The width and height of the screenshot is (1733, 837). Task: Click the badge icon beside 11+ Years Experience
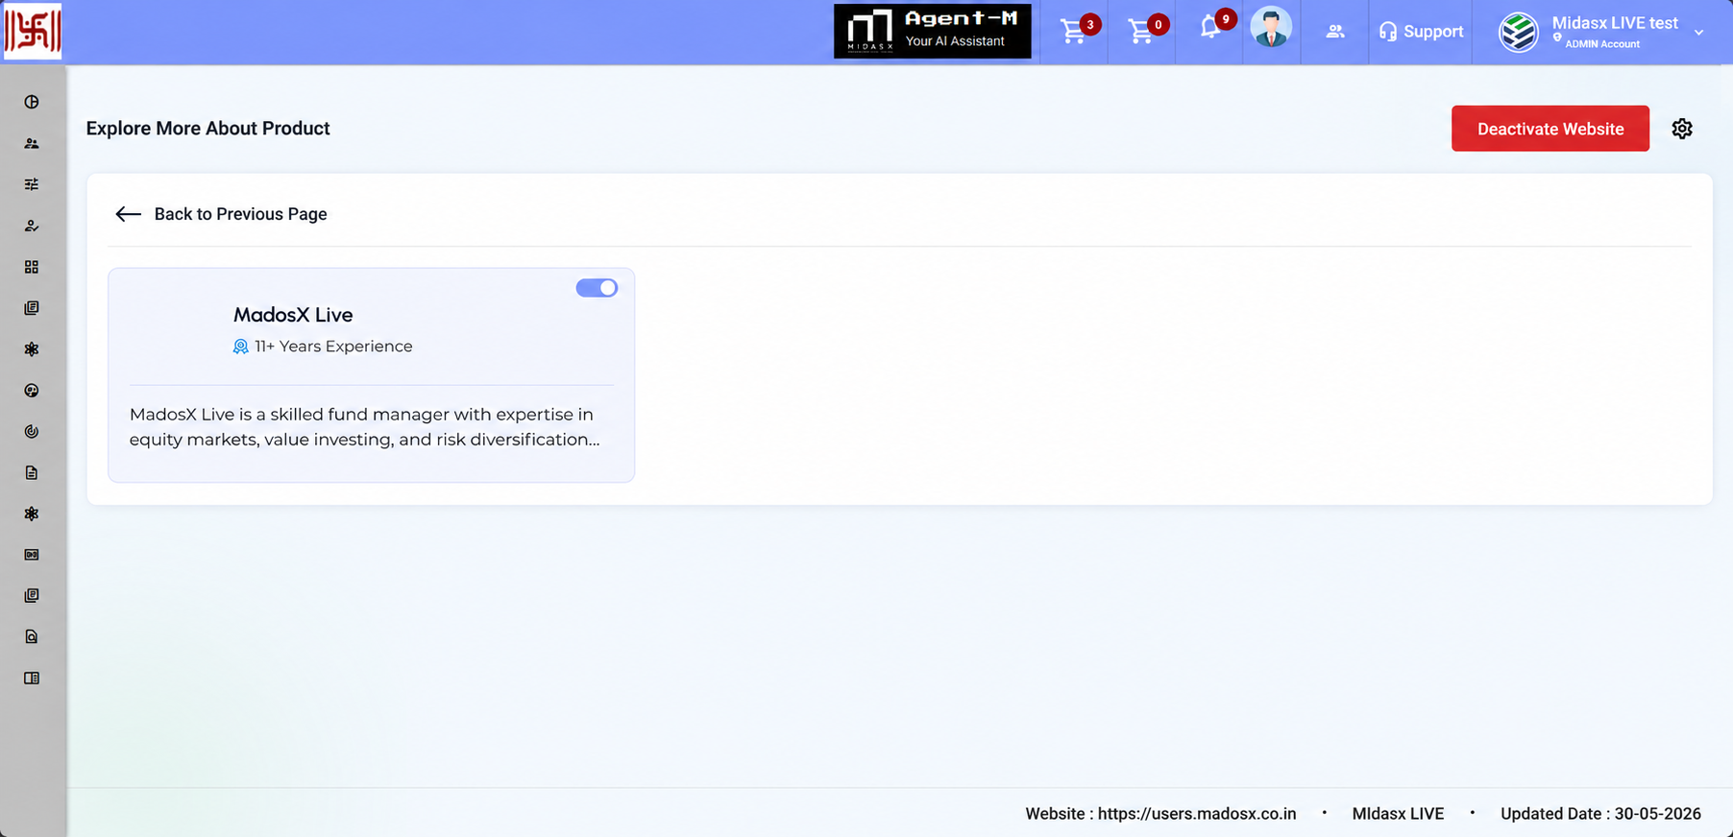[x=241, y=347]
